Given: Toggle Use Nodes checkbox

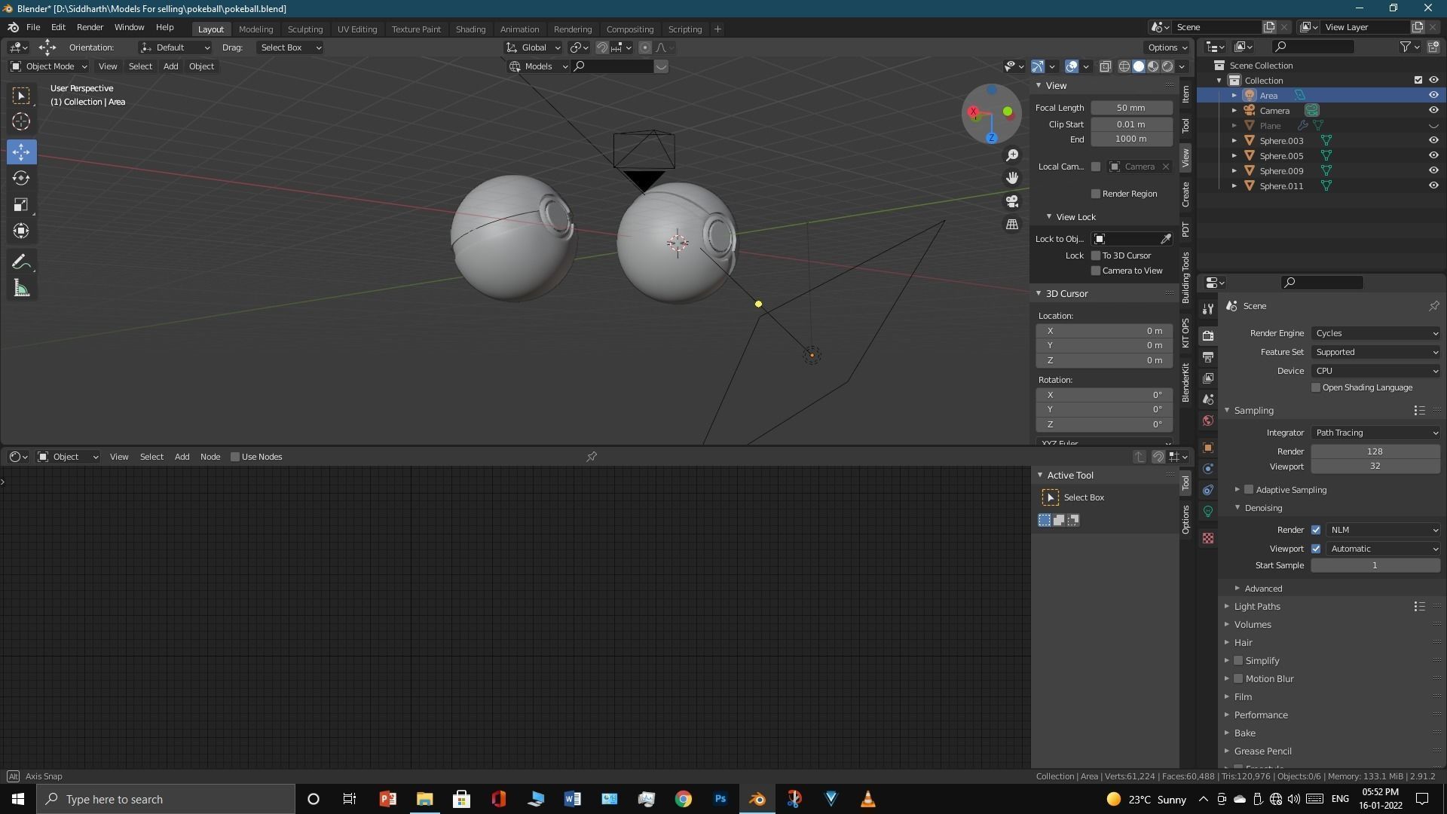Looking at the screenshot, I should [235, 457].
